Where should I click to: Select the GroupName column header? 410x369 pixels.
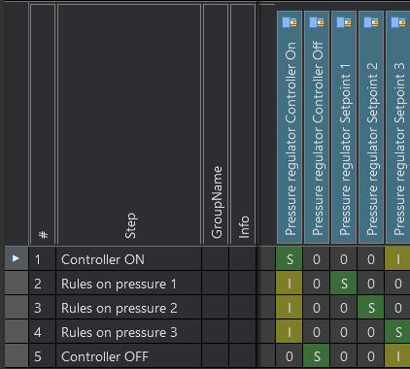(x=216, y=124)
